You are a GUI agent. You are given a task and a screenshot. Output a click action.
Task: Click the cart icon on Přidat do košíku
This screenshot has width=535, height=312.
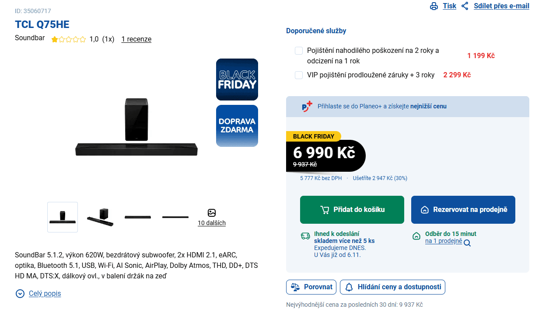325,210
